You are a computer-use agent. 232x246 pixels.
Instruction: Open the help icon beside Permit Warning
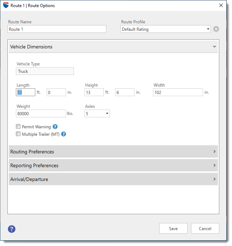(x=55, y=127)
